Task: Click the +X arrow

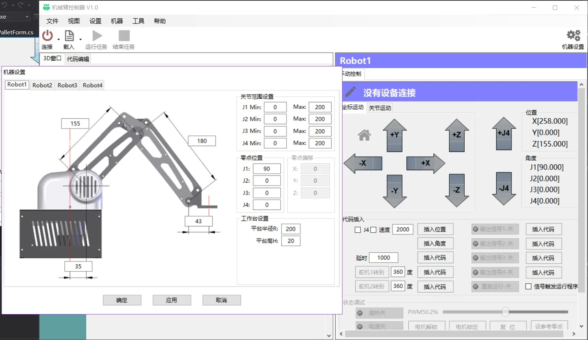Action: [x=426, y=163]
